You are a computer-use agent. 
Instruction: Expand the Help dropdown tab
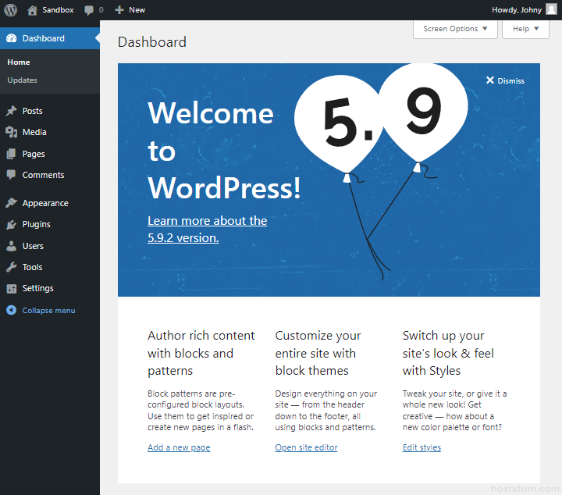coord(525,29)
